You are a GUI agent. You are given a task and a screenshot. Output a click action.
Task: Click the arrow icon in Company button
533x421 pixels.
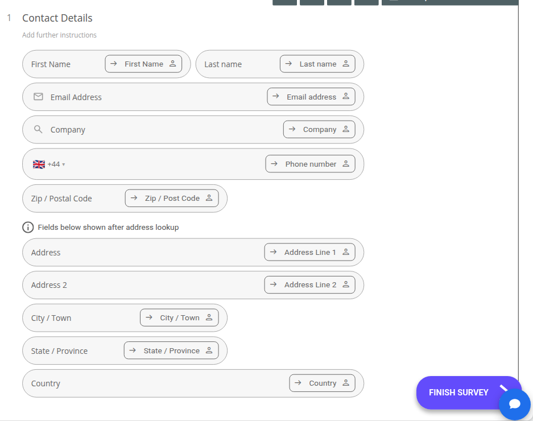tap(292, 129)
